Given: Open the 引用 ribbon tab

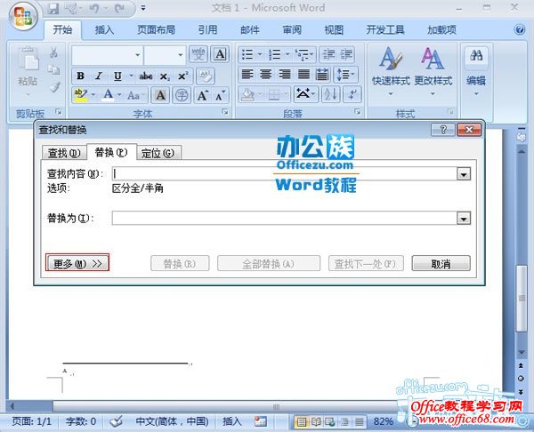Looking at the screenshot, I should point(207,30).
